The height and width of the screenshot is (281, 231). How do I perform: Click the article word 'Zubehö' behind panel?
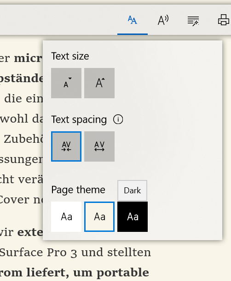click(x=23, y=139)
